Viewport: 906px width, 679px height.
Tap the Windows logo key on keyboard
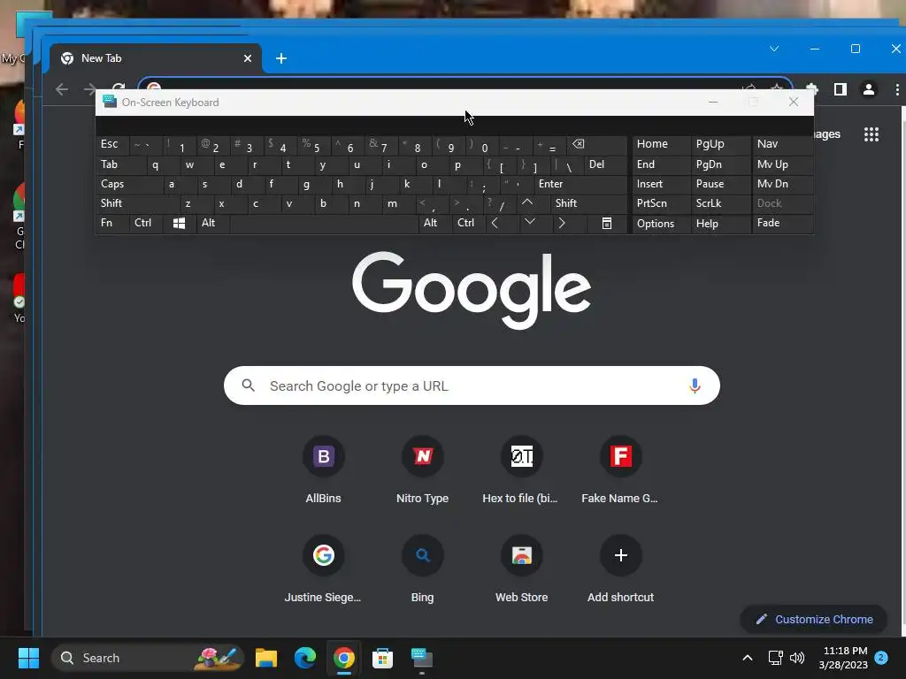(x=179, y=223)
